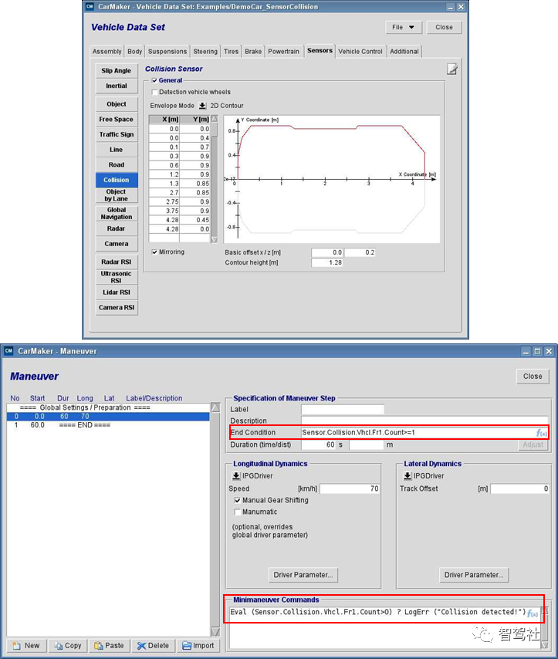Click the CM icon in Maneuver title bar
Viewport: 558px width, 659px height.
(8, 350)
